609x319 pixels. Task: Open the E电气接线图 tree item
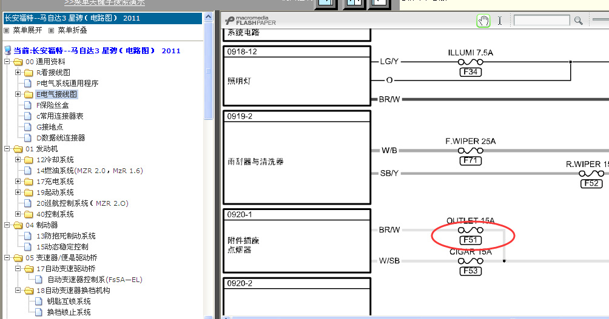[56, 94]
